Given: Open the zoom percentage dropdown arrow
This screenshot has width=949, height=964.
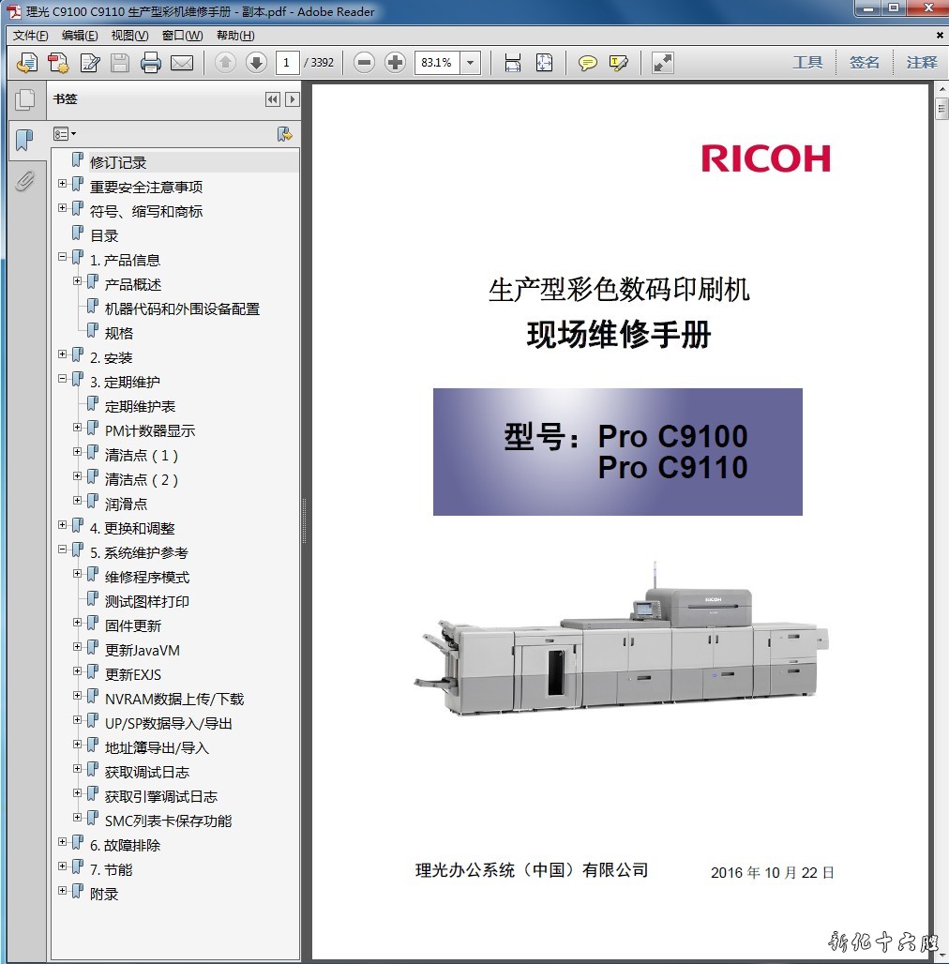Looking at the screenshot, I should point(471,63).
